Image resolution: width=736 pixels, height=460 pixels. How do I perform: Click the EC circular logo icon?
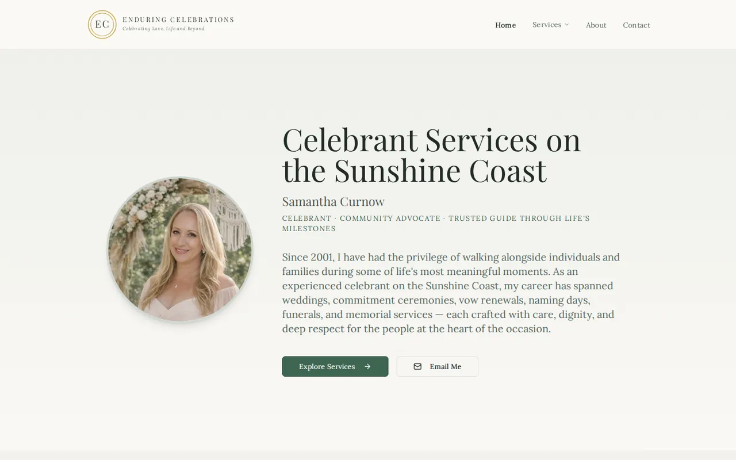click(x=102, y=25)
